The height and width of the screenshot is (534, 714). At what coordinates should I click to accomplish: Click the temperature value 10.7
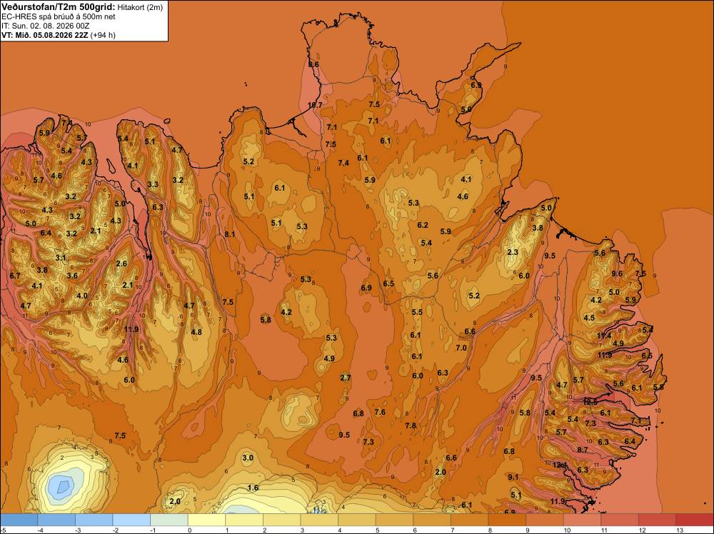point(315,105)
